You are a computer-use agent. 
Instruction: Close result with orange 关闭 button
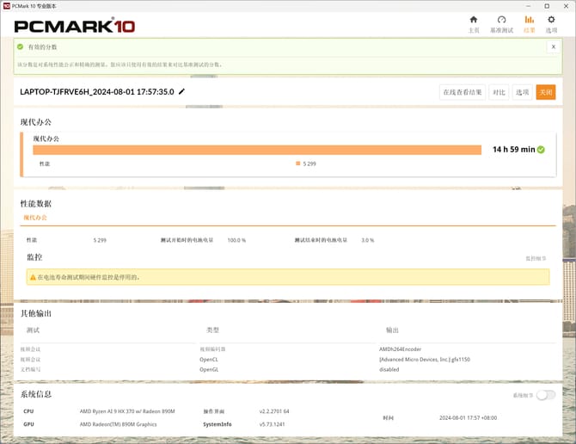click(545, 92)
